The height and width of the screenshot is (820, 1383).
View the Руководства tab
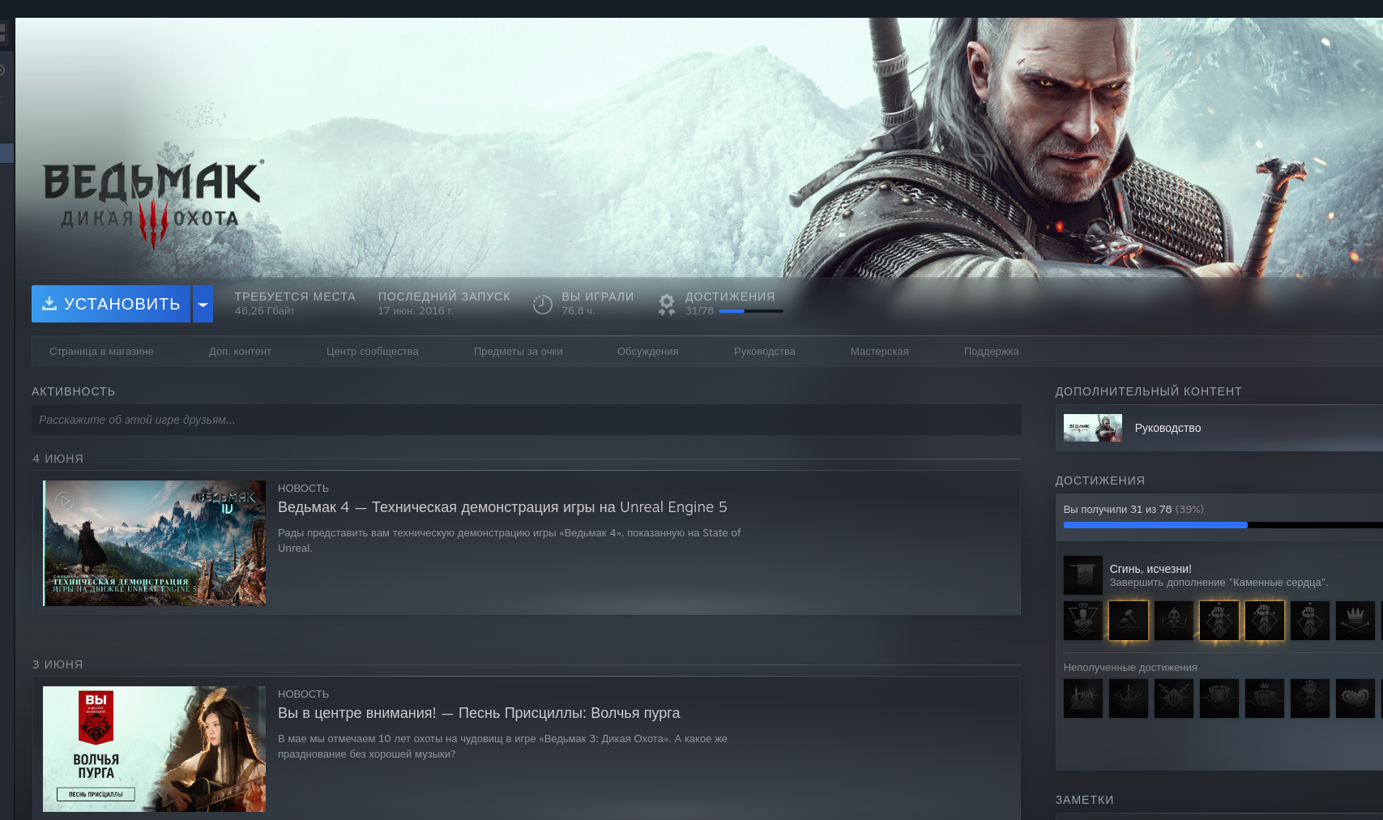(765, 352)
